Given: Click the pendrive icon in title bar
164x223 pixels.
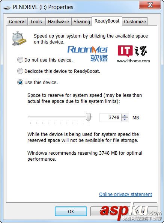Looking at the screenshot, I should 7,8.
